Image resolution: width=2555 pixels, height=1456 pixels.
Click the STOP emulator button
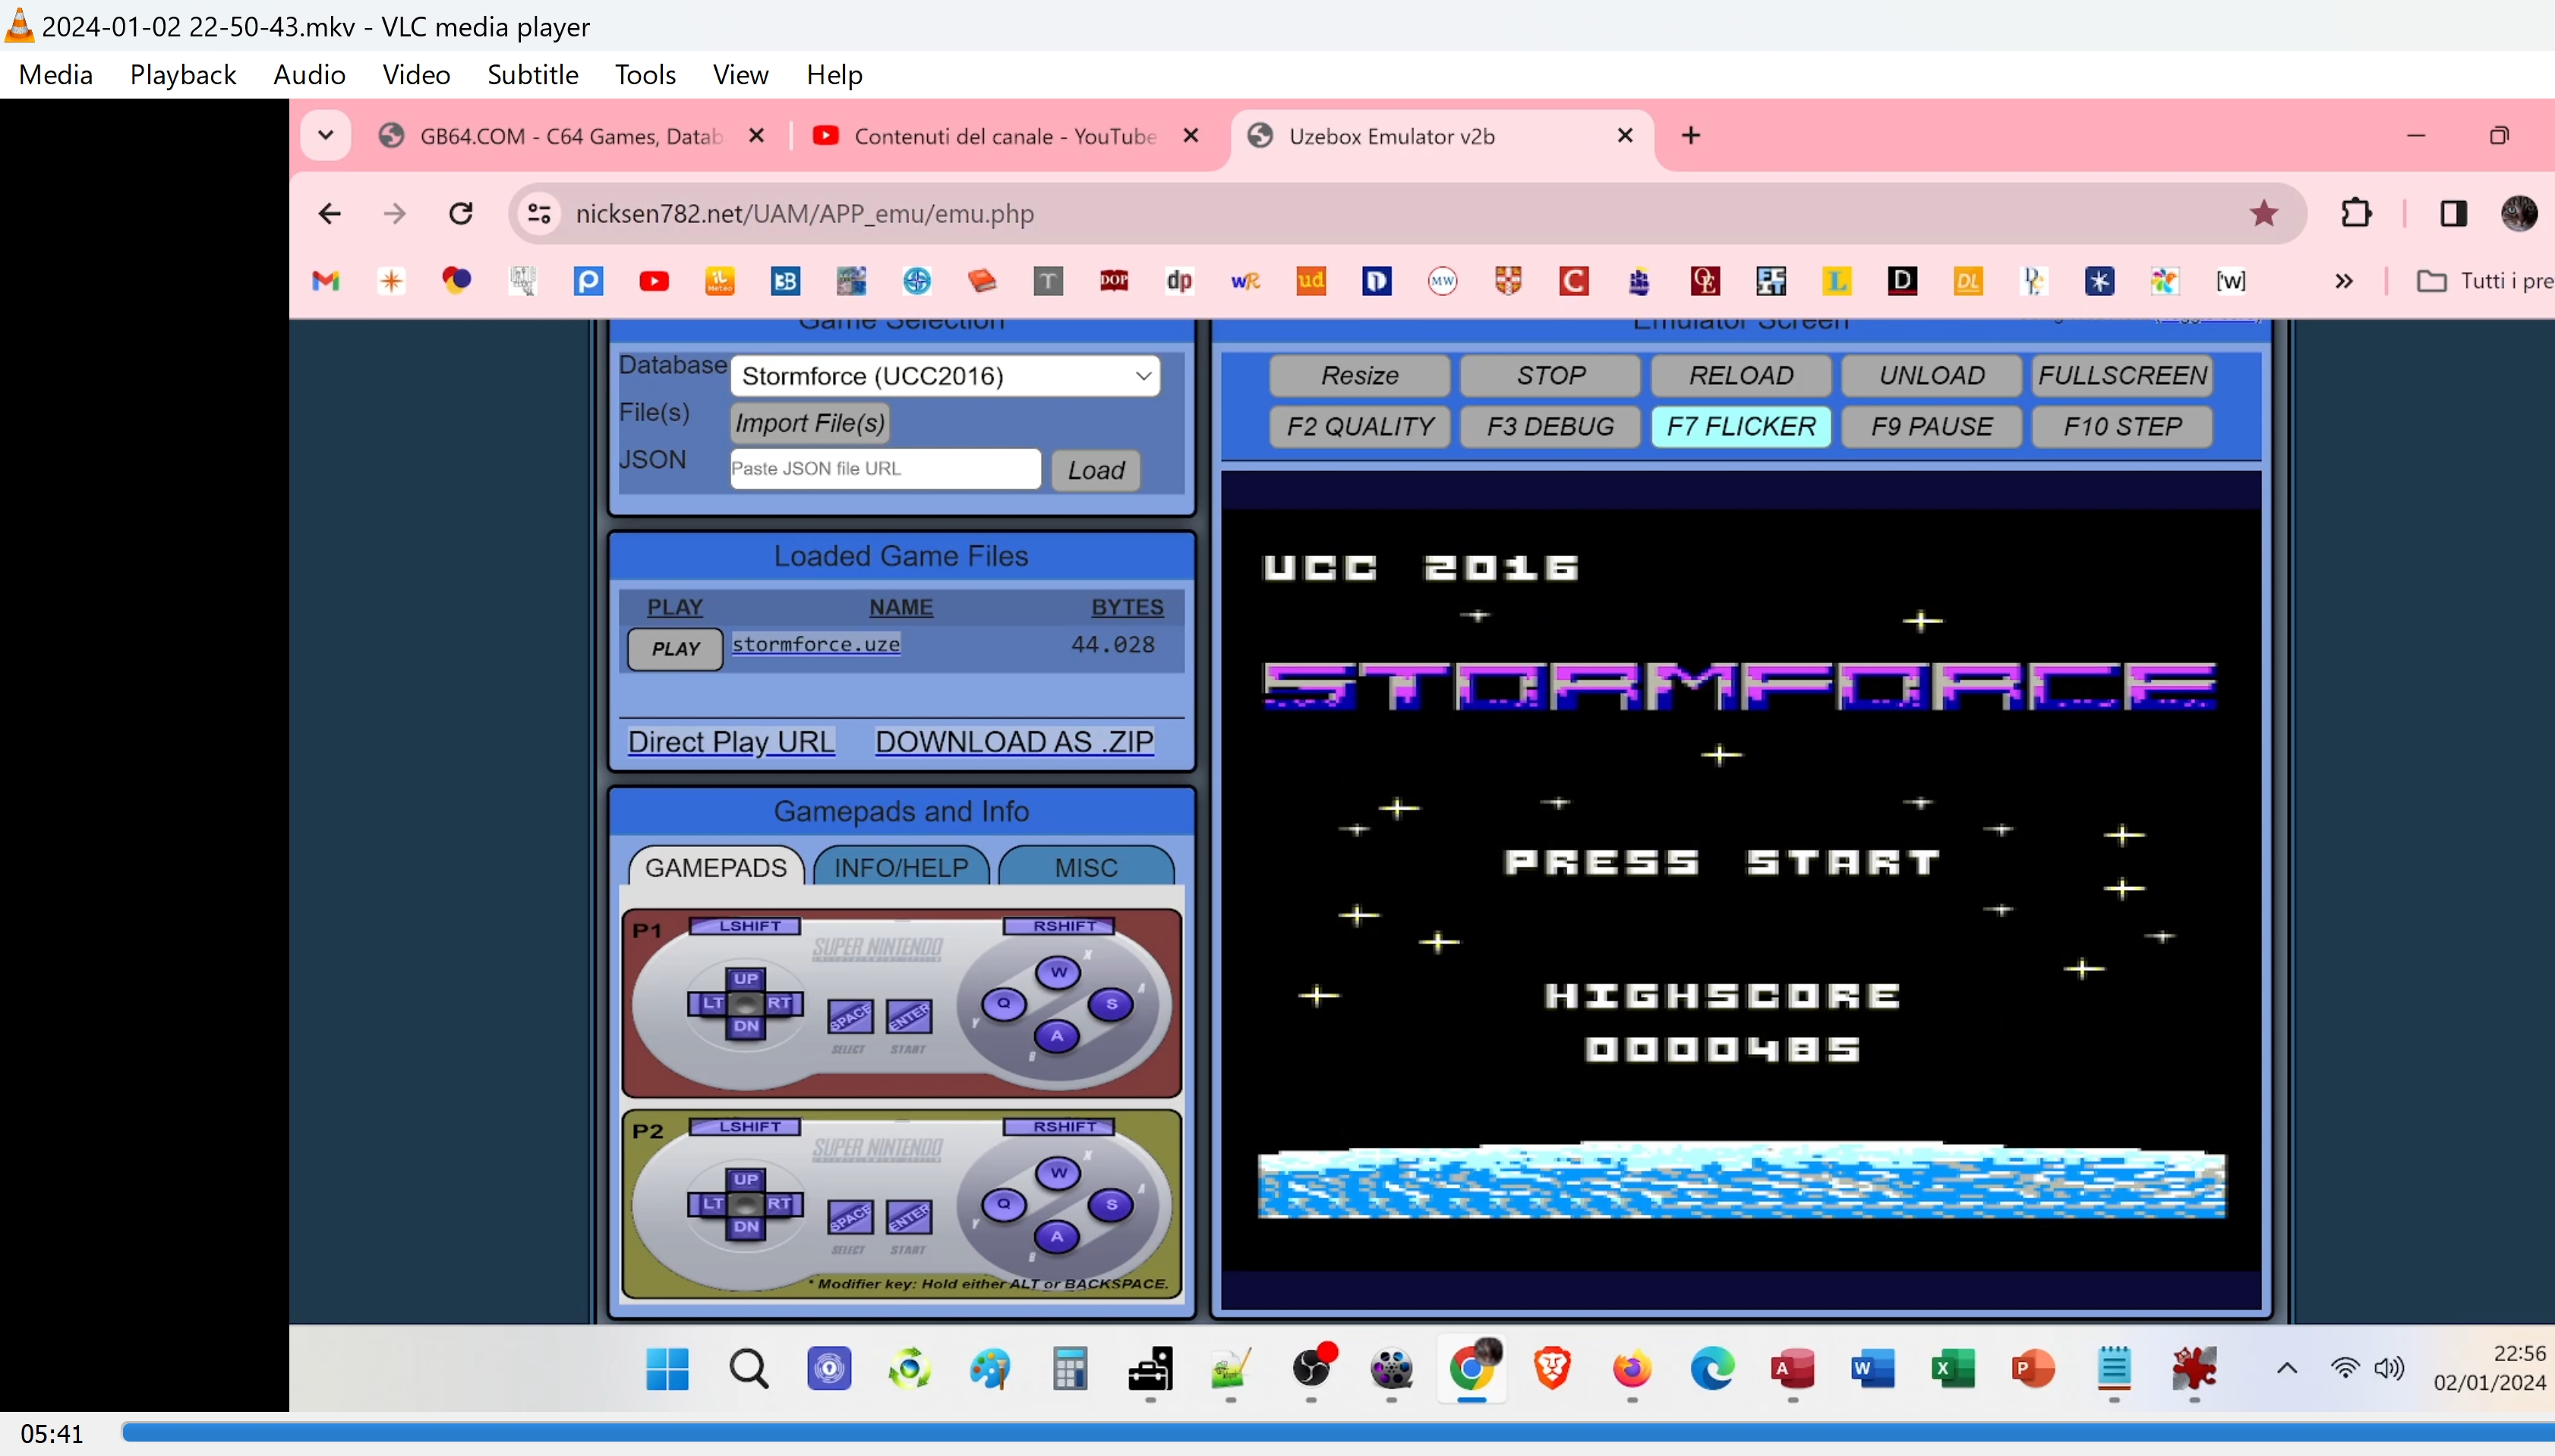click(x=1550, y=375)
